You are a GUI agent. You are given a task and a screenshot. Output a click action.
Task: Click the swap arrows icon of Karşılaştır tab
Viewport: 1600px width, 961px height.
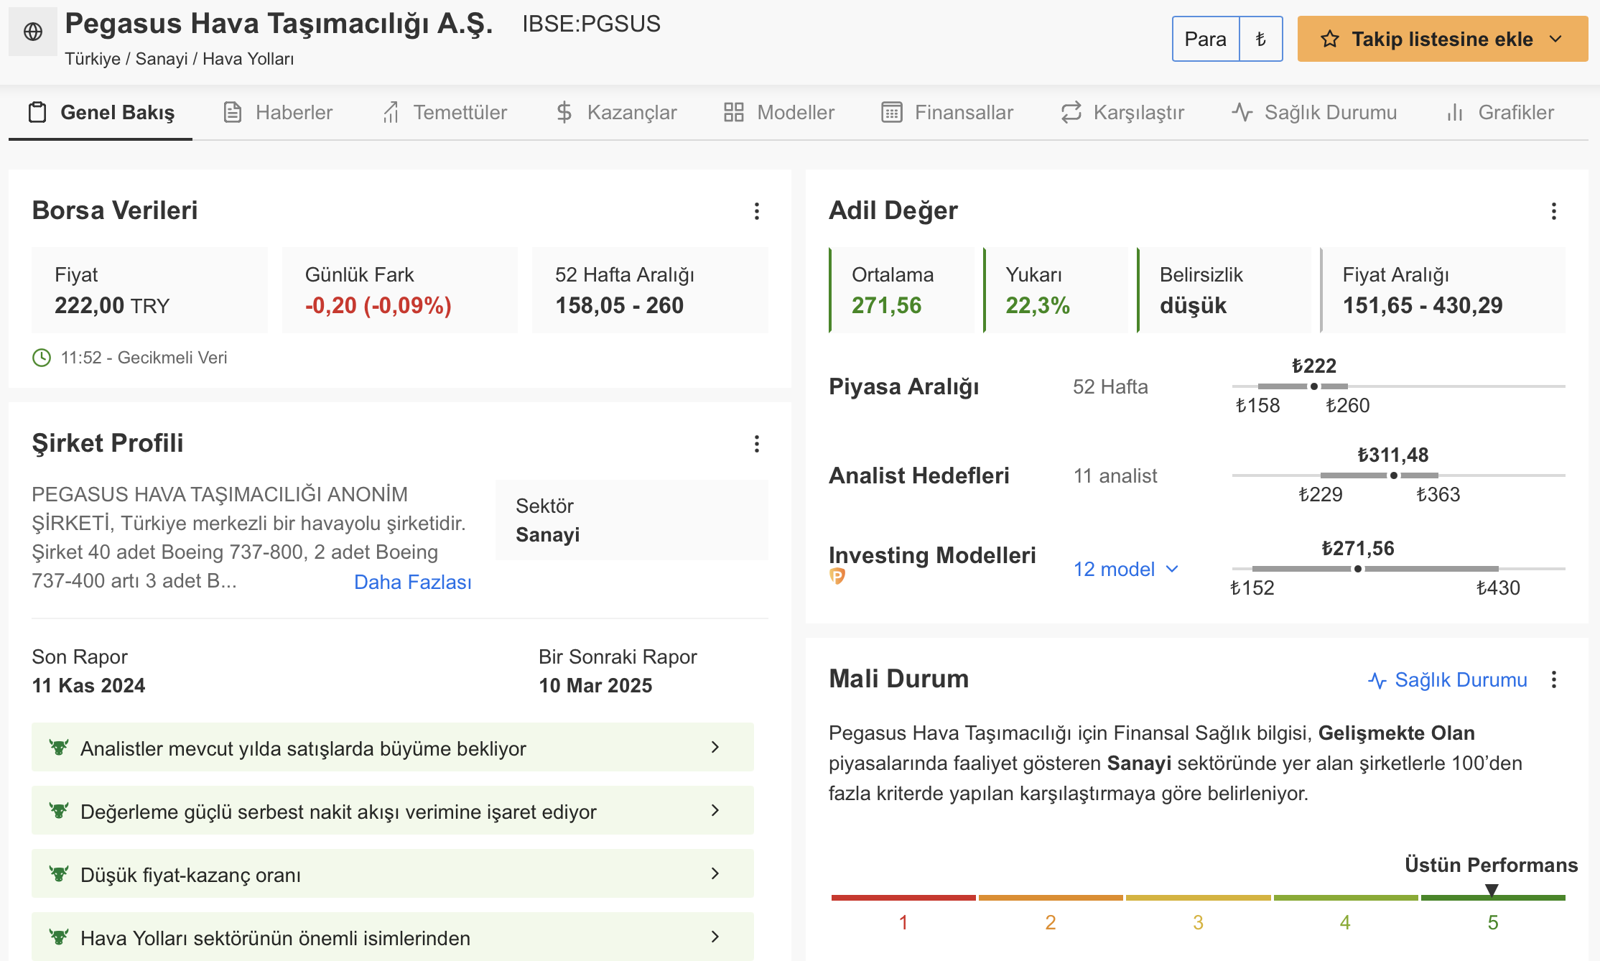point(1071,112)
